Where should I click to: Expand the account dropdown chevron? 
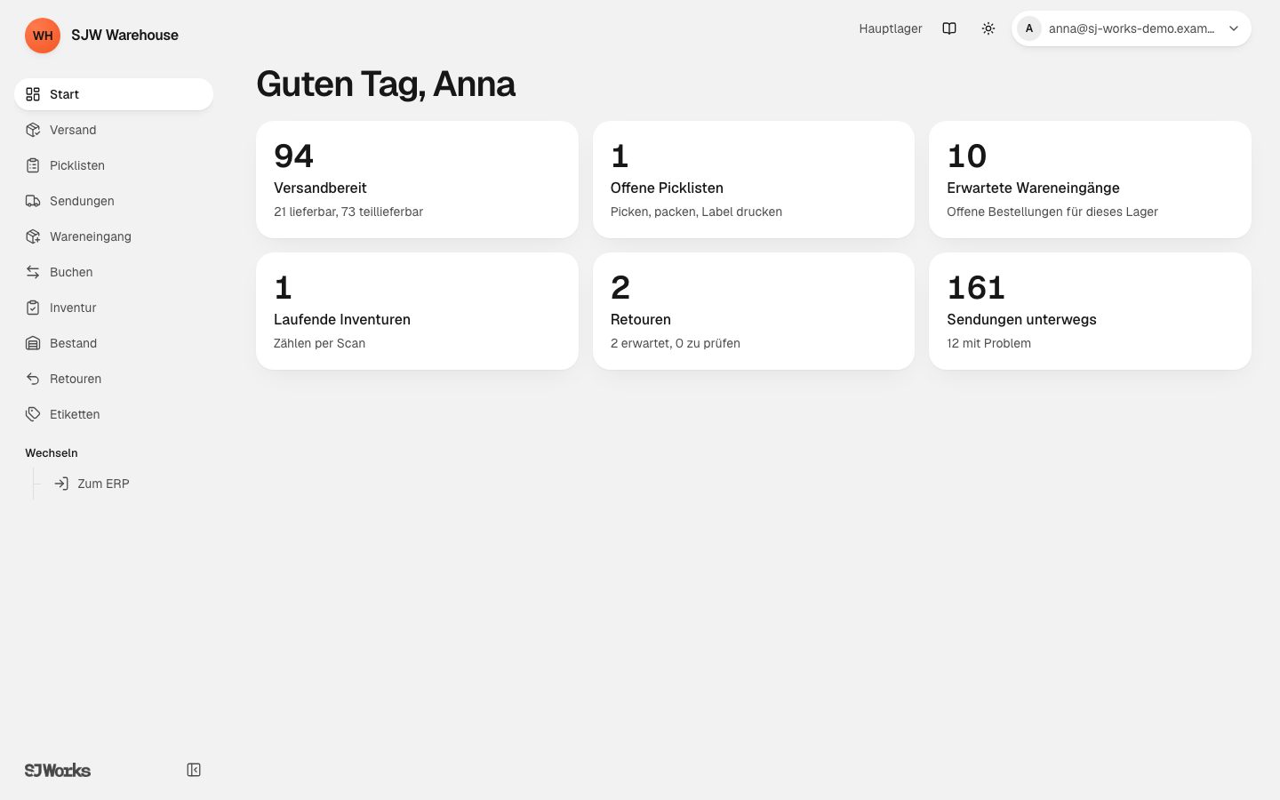1234,28
